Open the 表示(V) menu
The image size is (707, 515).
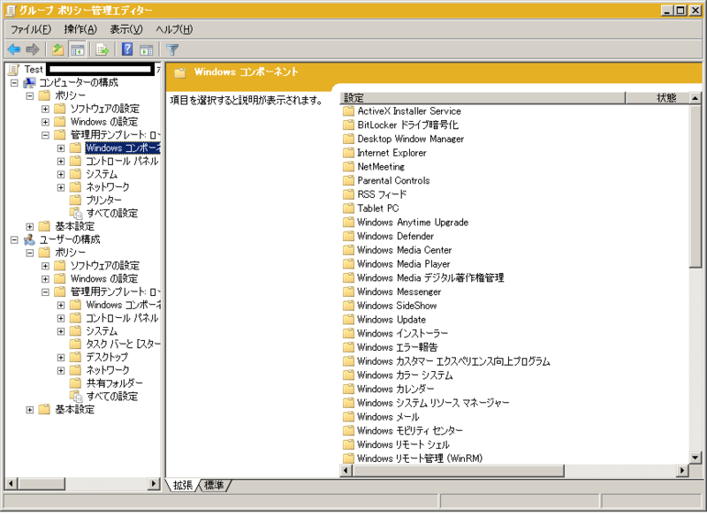[126, 29]
